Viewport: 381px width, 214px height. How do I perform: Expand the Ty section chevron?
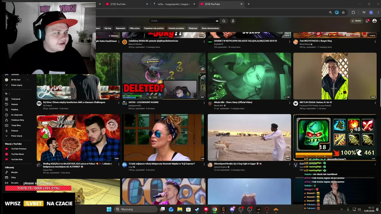coord(9,94)
